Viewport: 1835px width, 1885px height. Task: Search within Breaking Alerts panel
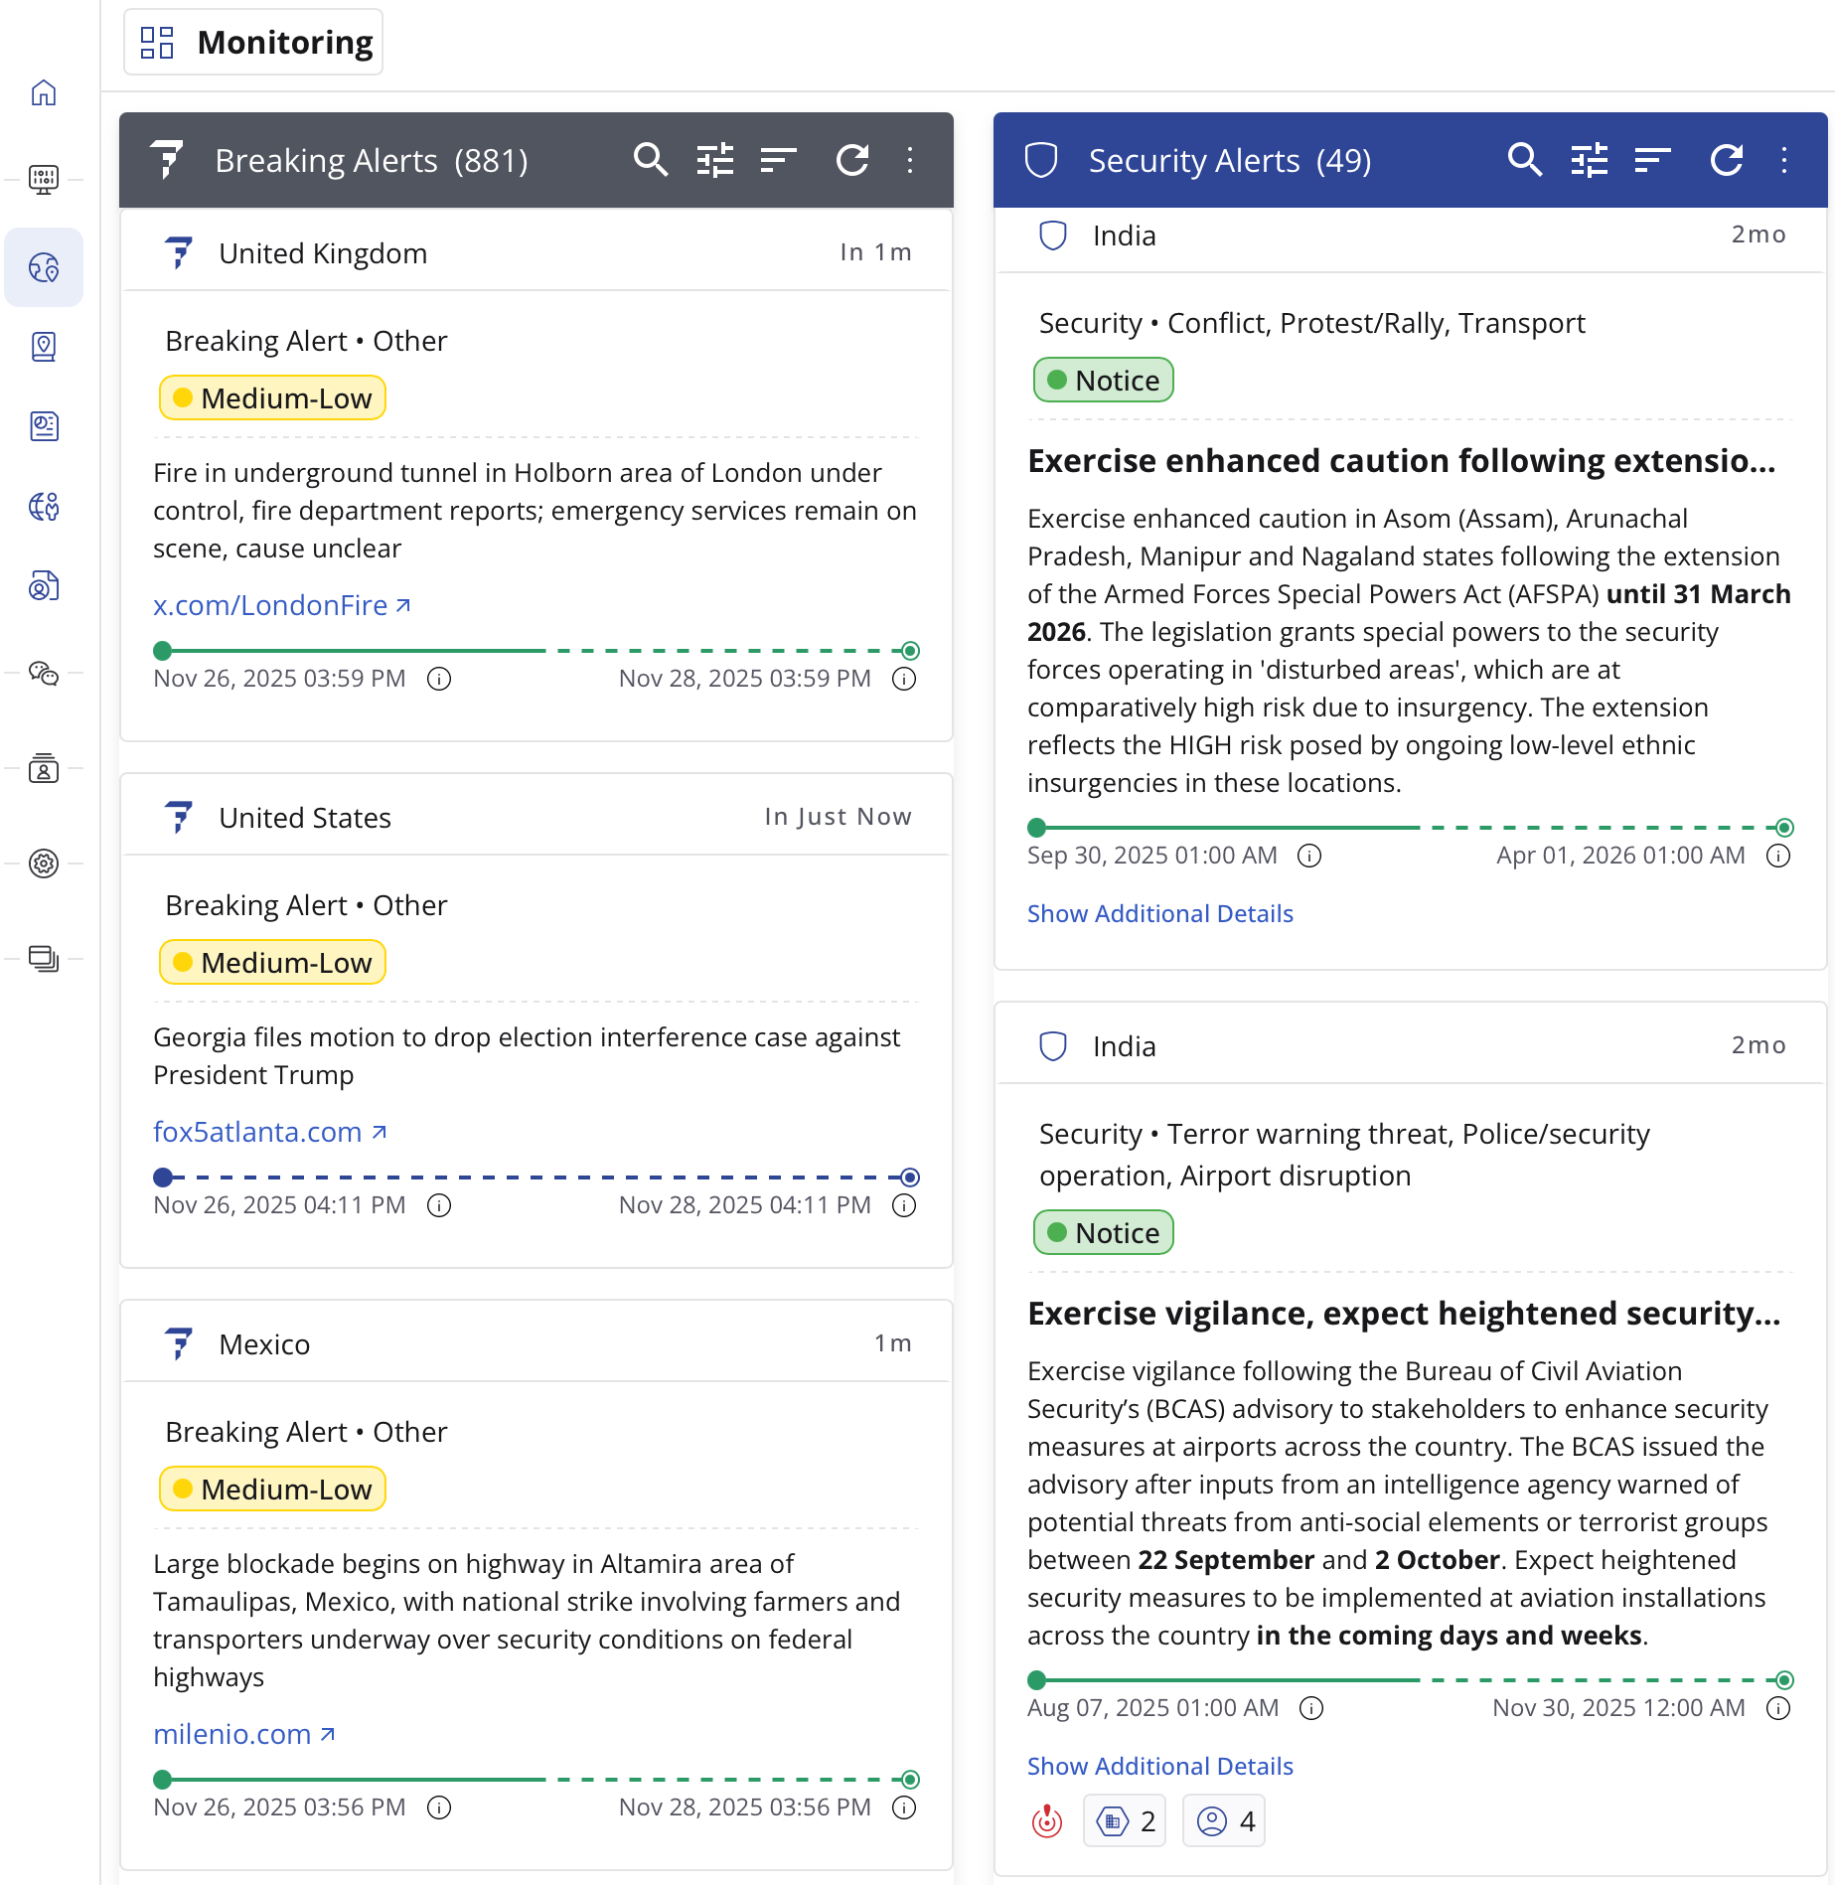pos(651,160)
